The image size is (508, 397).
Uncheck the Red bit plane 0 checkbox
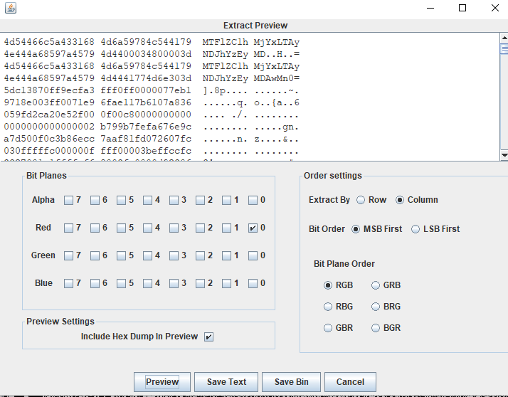tap(253, 228)
